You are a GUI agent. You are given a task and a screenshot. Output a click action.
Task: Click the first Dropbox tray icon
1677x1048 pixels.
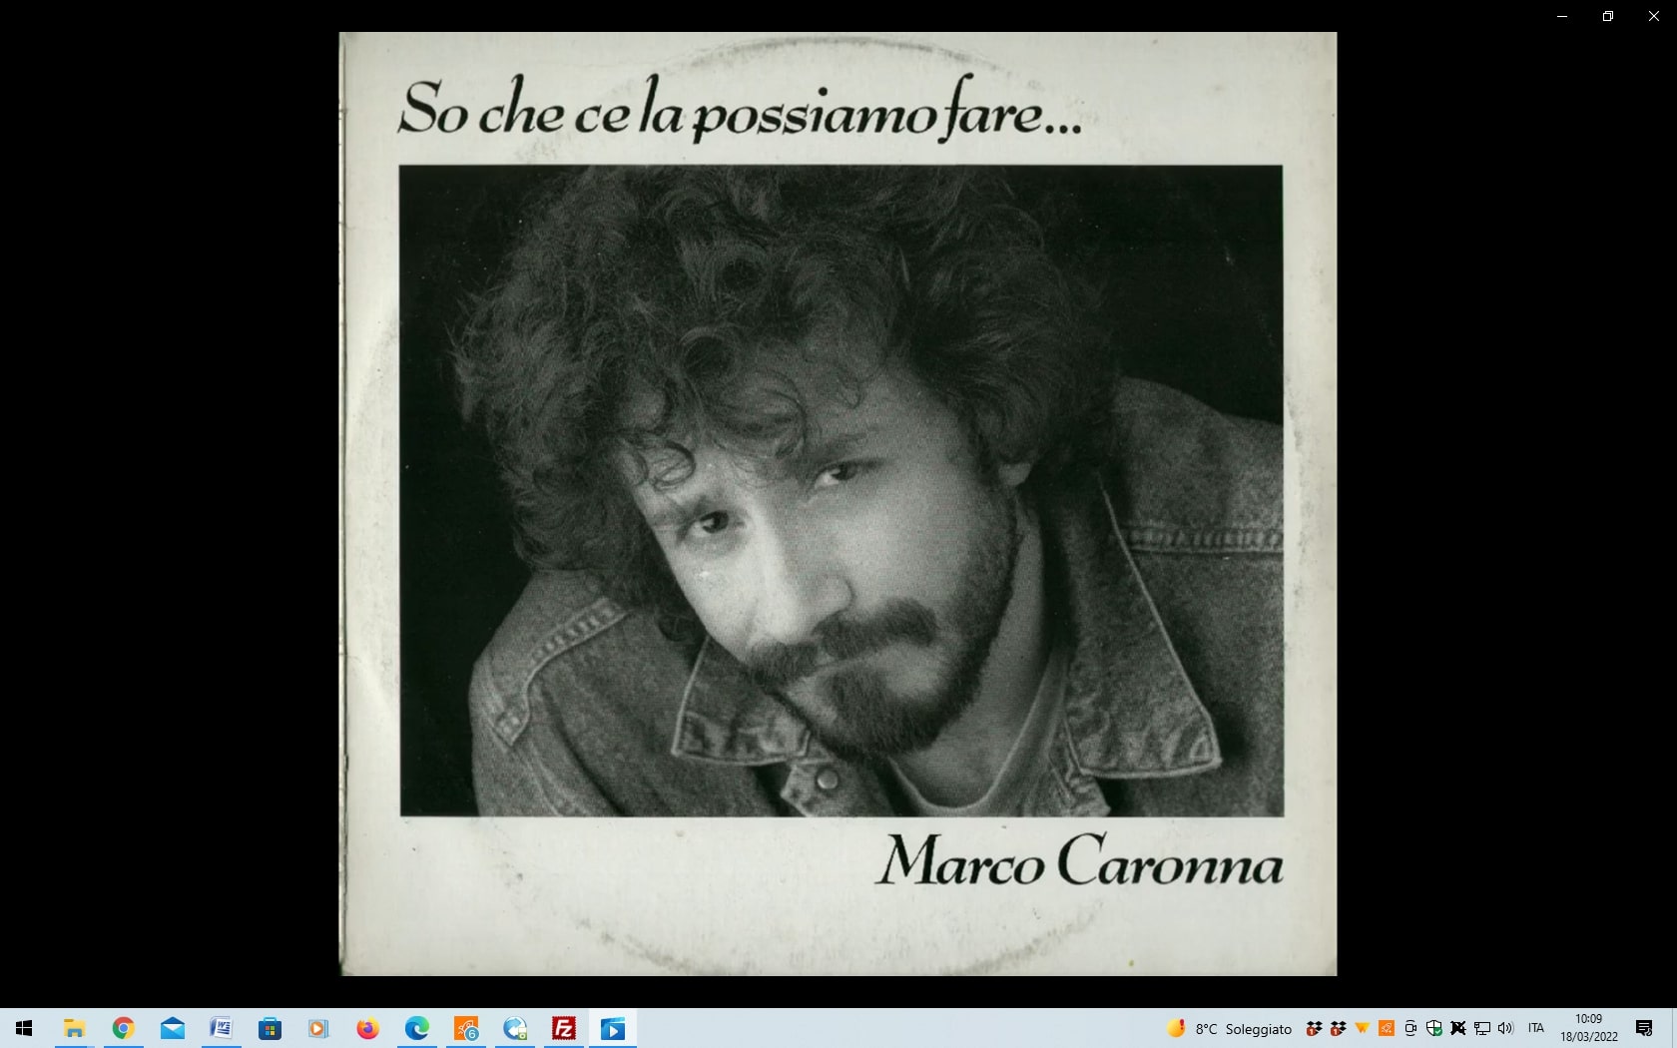pyautogui.click(x=1315, y=1028)
